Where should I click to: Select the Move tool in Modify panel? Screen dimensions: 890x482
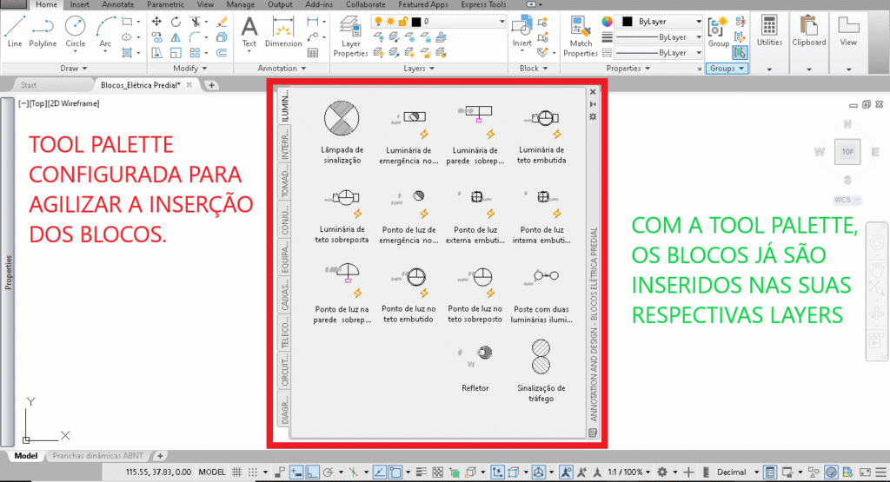tap(156, 22)
